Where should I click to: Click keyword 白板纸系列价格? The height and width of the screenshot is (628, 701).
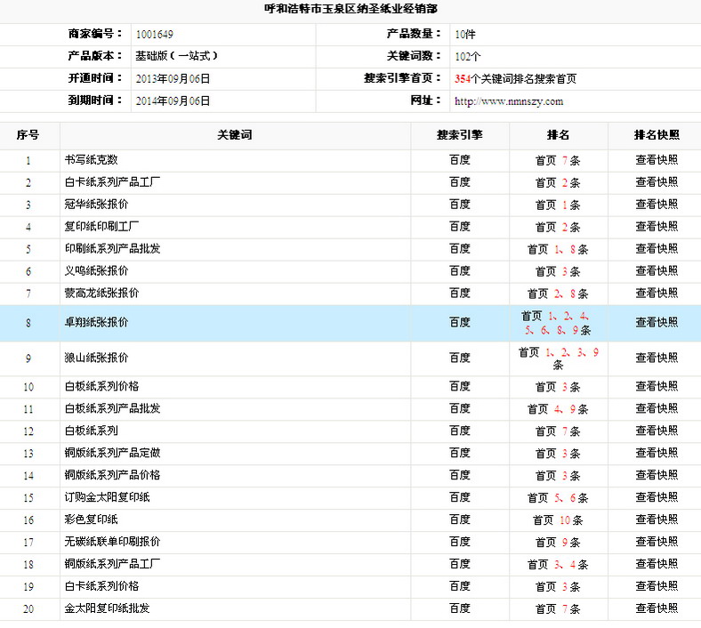[101, 387]
